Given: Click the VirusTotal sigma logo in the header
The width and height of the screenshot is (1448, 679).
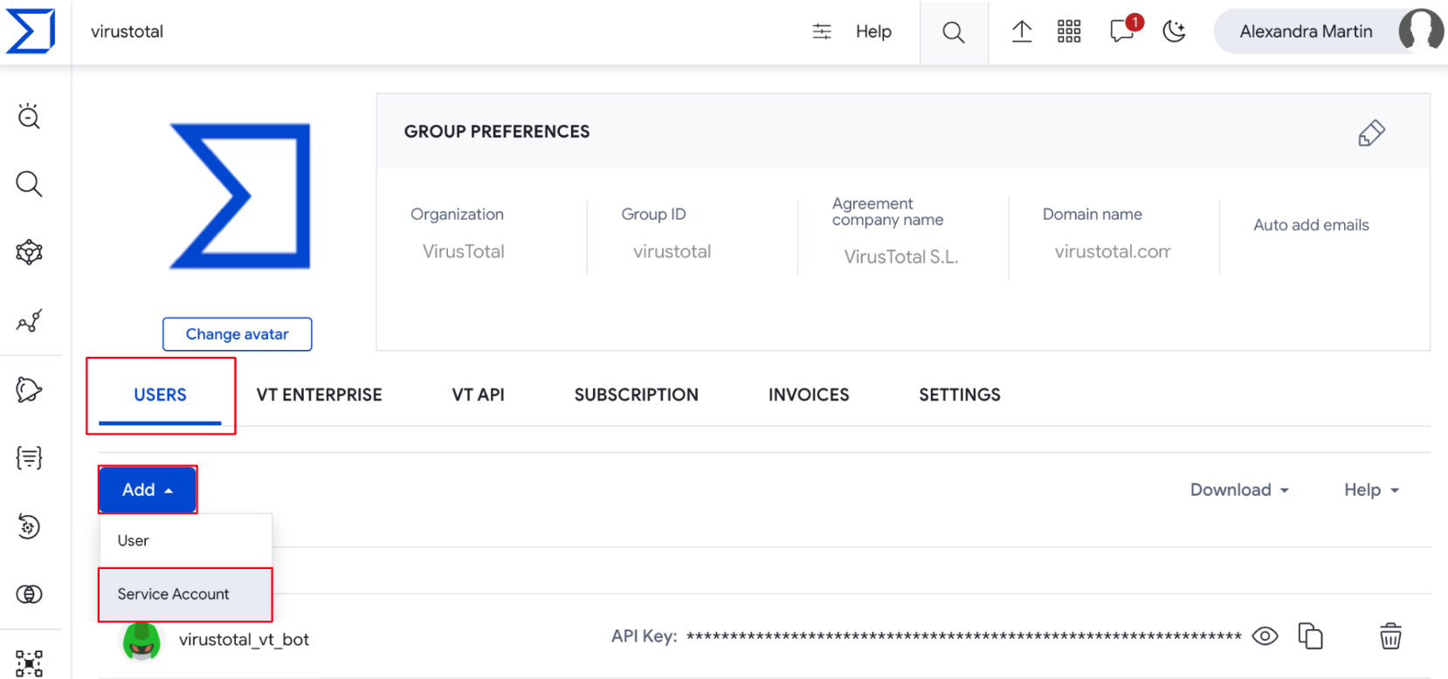Looking at the screenshot, I should pyautogui.click(x=31, y=31).
